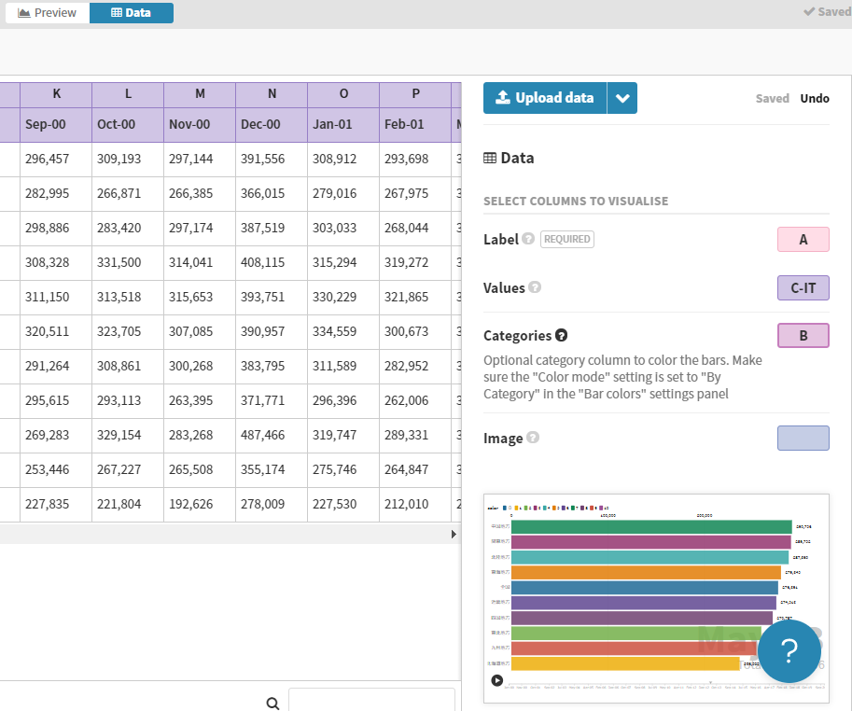
Task: Click the chart preview thumbnail
Action: 656,599
